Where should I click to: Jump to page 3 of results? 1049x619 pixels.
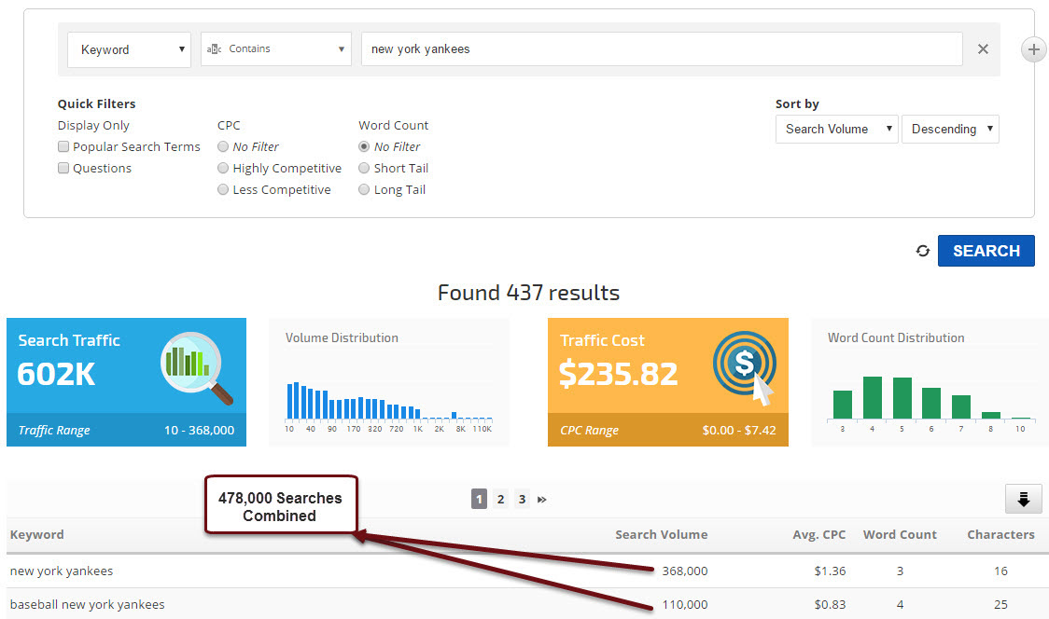(x=522, y=500)
